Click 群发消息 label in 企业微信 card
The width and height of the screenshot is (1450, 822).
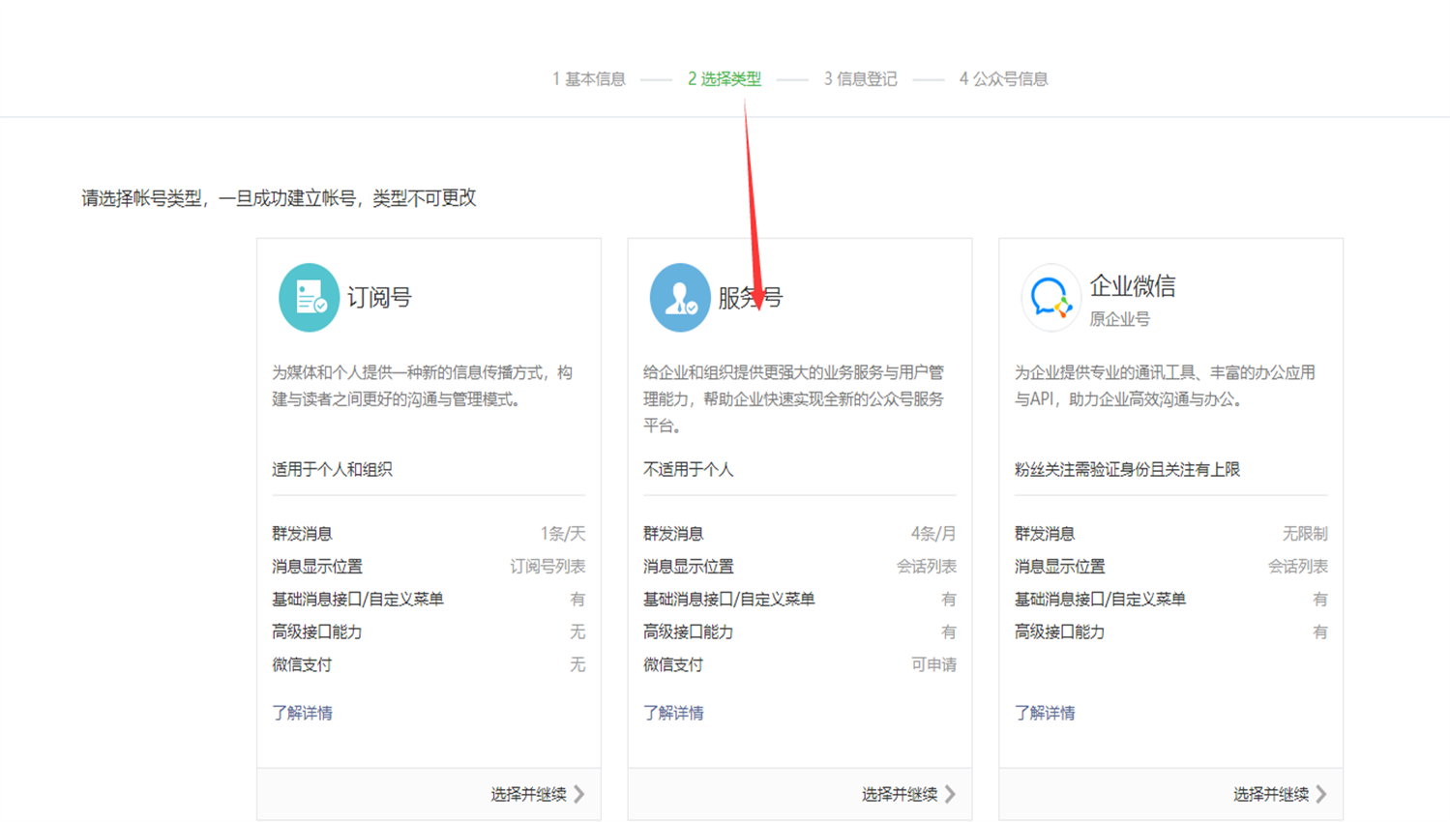[1045, 534]
